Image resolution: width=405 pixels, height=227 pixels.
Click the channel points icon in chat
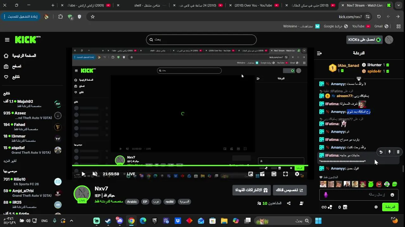(330, 207)
